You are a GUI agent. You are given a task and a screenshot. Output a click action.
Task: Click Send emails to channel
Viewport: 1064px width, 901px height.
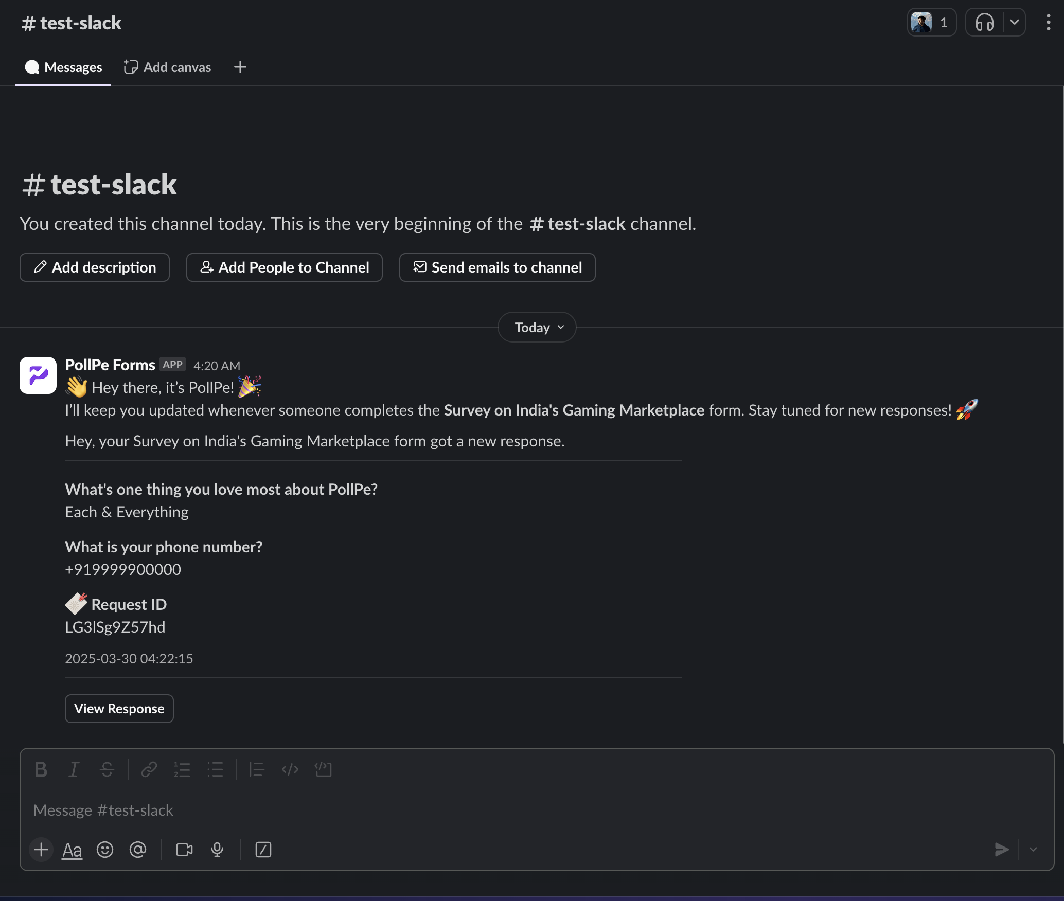coord(498,267)
